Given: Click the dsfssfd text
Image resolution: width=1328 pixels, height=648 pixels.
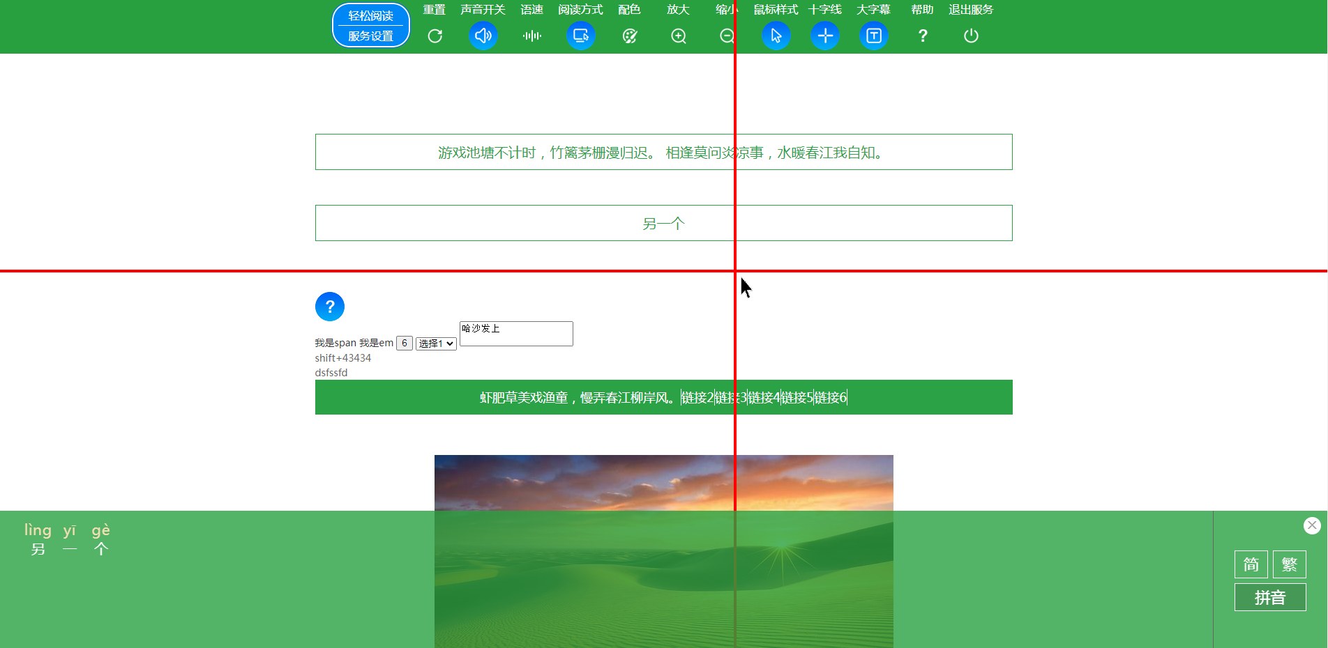Looking at the screenshot, I should [331, 373].
